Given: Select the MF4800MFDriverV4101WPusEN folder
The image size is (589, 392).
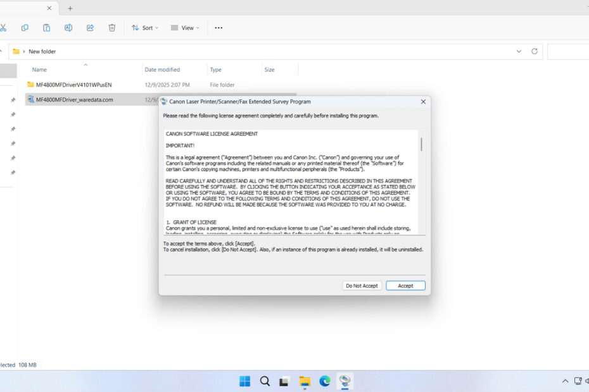Looking at the screenshot, I should click(x=73, y=84).
